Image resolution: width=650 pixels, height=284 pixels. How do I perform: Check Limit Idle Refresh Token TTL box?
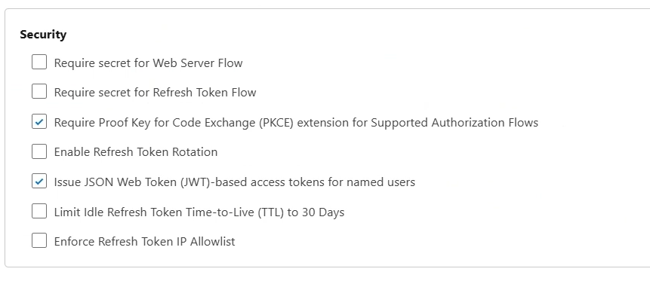click(39, 212)
